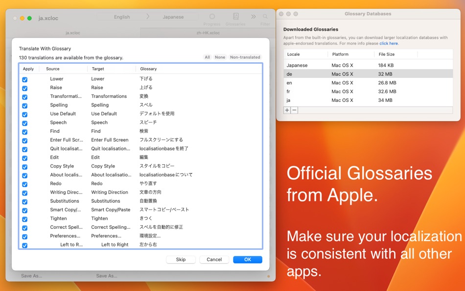The image size is (465, 291).
Task: Click the green zoom button of ja.xcloc
Action: click(x=29, y=18)
